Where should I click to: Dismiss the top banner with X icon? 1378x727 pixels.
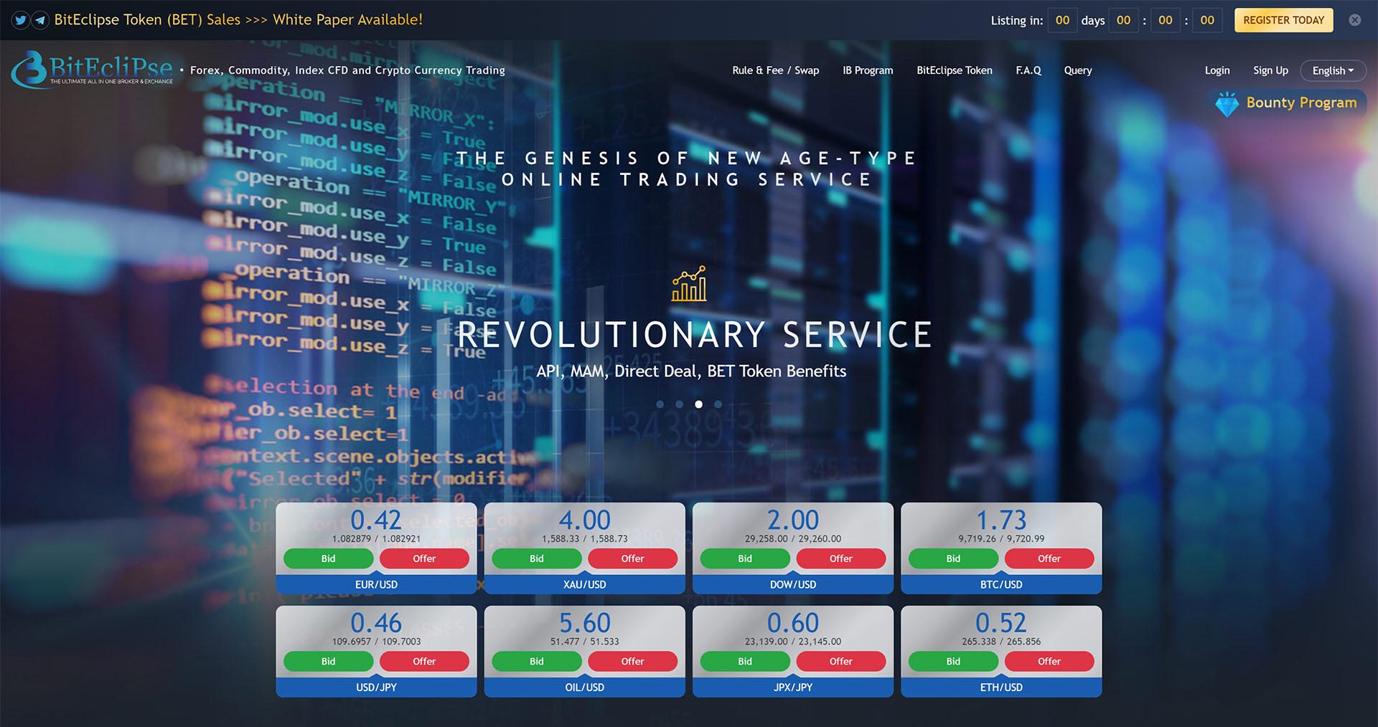[1354, 20]
